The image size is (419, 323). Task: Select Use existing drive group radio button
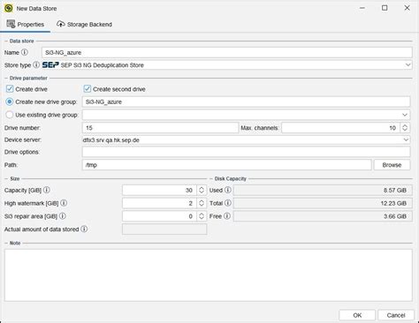coord(10,115)
